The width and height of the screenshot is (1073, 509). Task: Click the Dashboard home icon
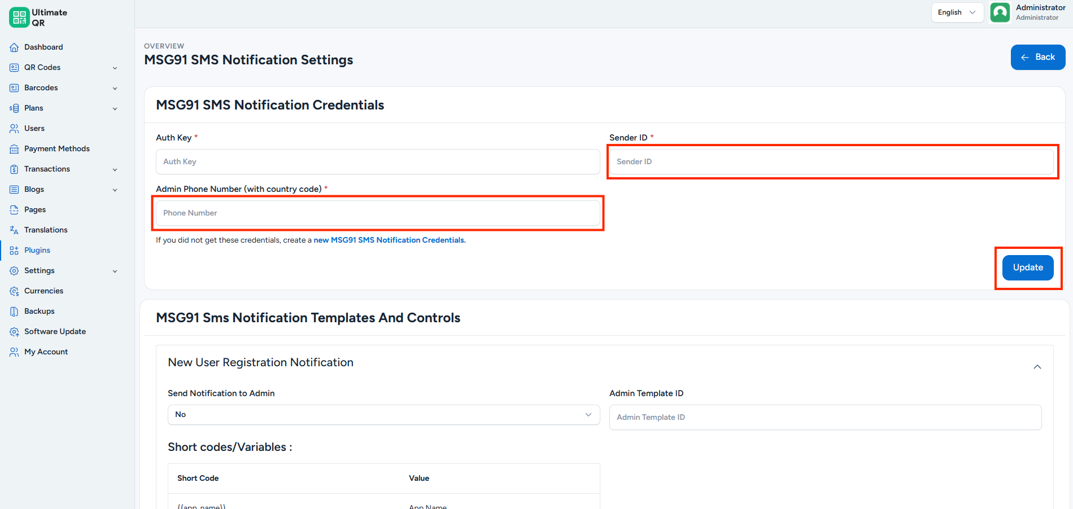point(14,47)
